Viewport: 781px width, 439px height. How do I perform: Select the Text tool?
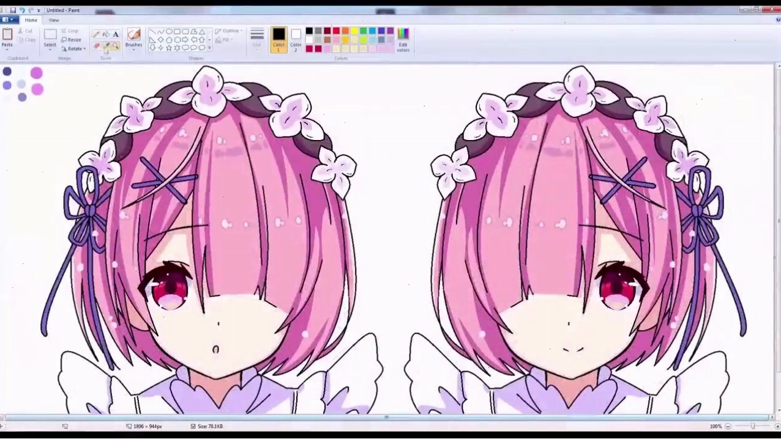point(115,34)
